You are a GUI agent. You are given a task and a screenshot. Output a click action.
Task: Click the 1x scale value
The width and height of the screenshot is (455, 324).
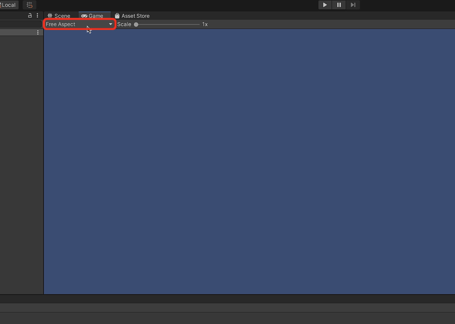pyautogui.click(x=205, y=24)
